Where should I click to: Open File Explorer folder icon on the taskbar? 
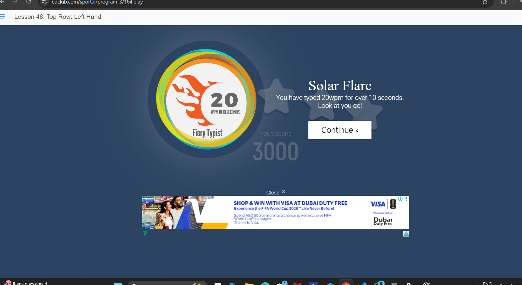point(249,284)
